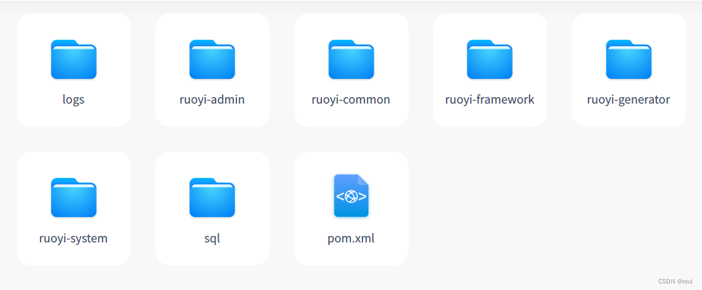The height and width of the screenshot is (290, 702).
Task: Click the "ruoyi-admin" name label
Action: [x=212, y=100]
